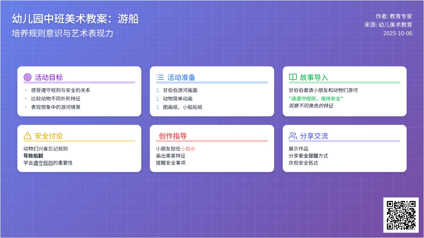Select the 活动准备 card heading
Image resolution: width=424 pixels, height=238 pixels.
(181, 78)
